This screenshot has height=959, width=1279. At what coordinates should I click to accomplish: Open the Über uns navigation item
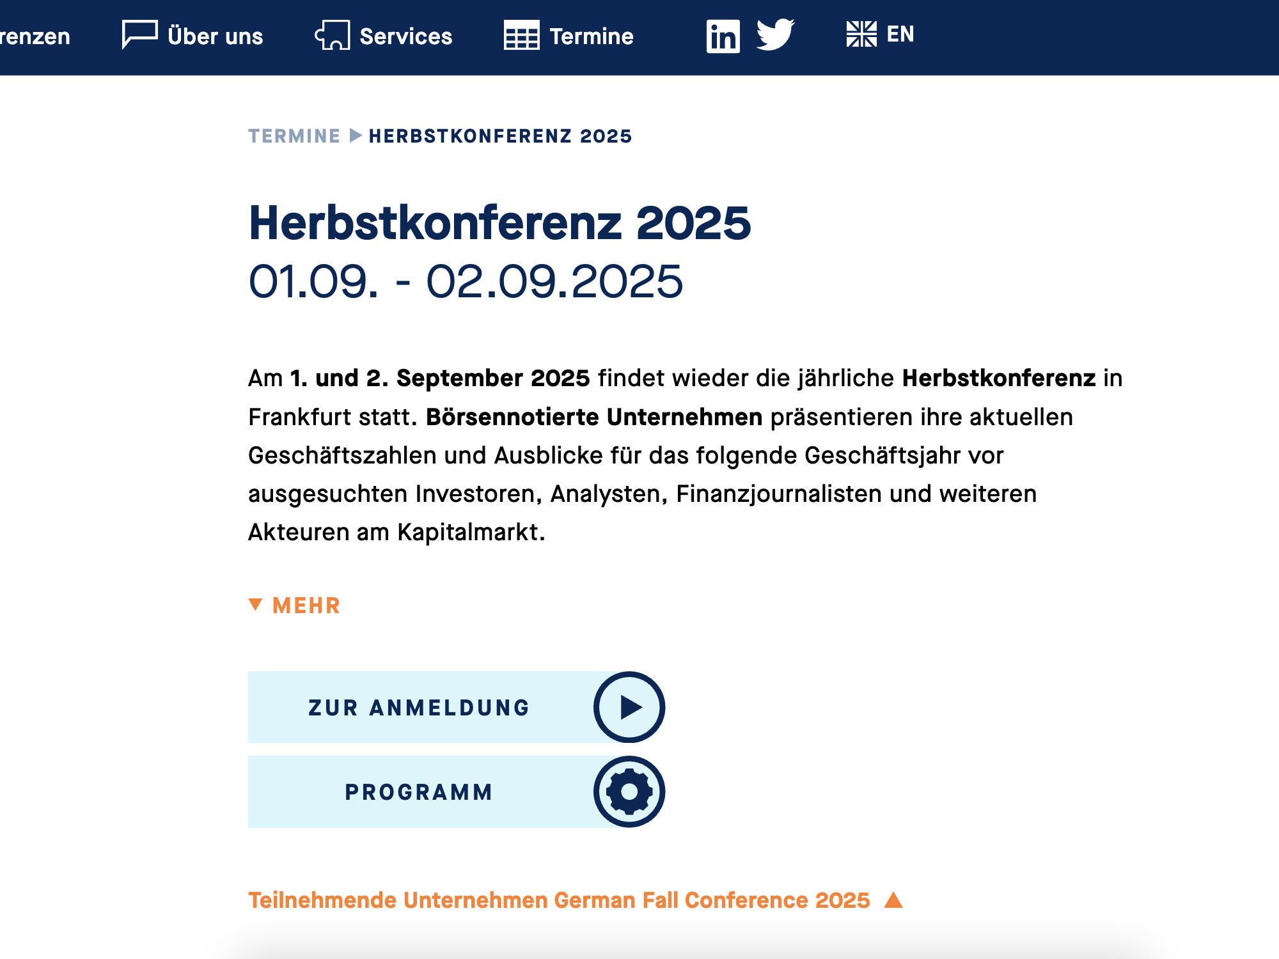tap(215, 36)
